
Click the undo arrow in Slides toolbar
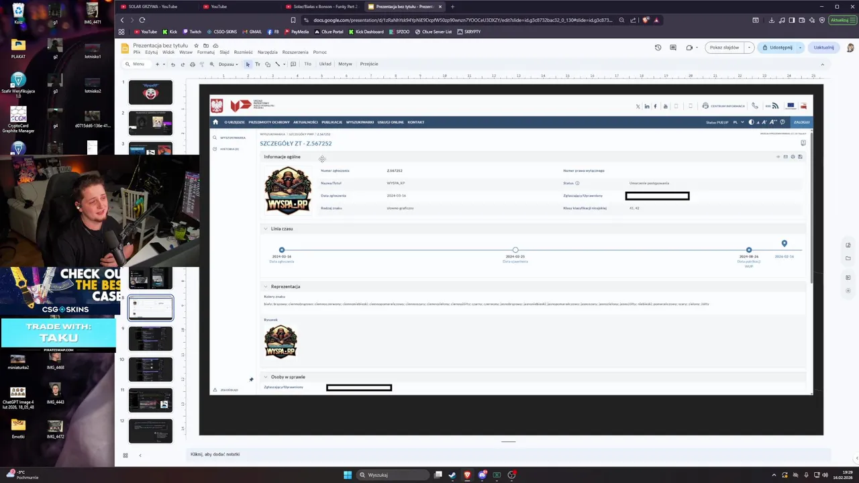point(173,64)
